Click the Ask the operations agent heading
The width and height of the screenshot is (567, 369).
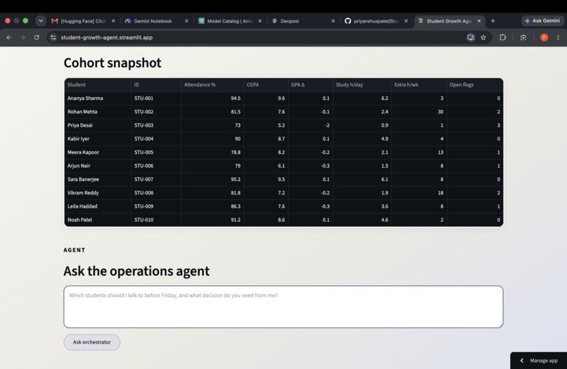click(136, 271)
